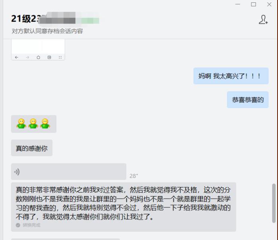
Task: Click the back arrow in thumbnail image
Action: [x=17, y=57]
